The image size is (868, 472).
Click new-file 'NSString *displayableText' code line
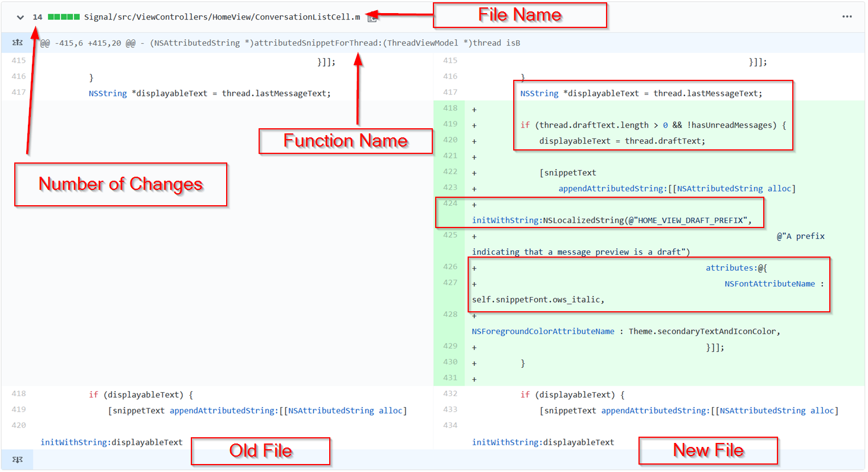(x=641, y=93)
